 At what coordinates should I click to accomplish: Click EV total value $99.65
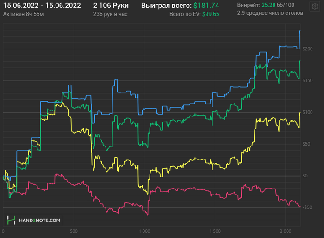coord(211,14)
